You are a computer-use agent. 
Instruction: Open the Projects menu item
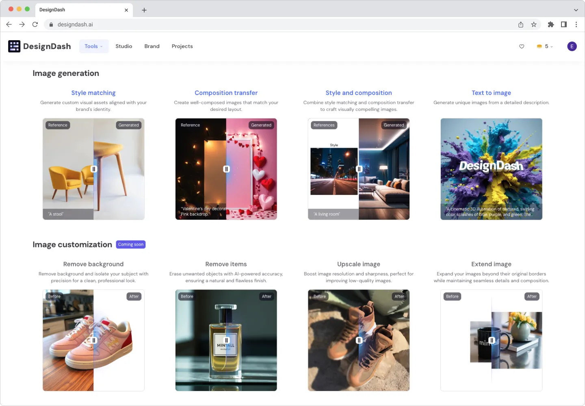coord(182,46)
